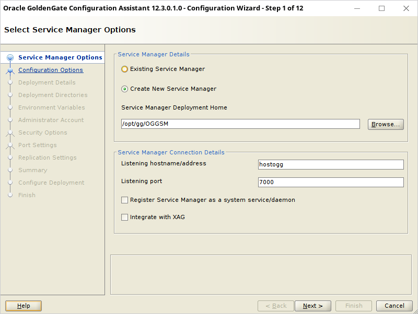The height and width of the screenshot is (314, 418).
Task: Click the Finish step label in sidebar
Action: click(x=27, y=195)
